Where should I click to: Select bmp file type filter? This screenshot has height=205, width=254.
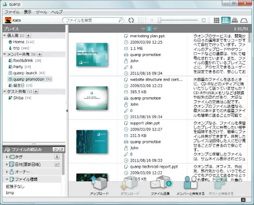click(x=10, y=193)
